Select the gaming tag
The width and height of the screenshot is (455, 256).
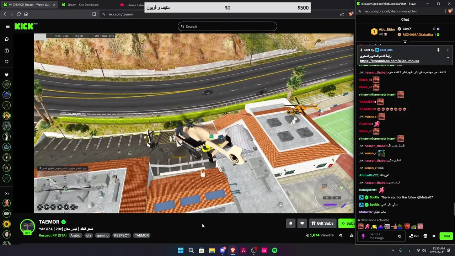pyautogui.click(x=103, y=235)
